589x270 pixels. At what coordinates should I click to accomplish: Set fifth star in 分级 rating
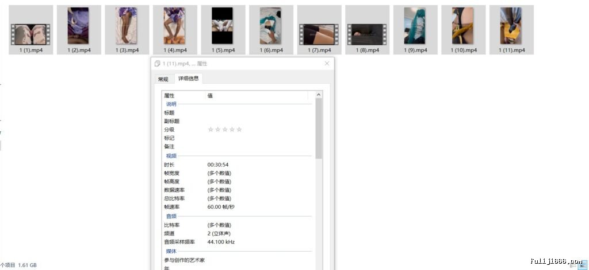point(239,130)
